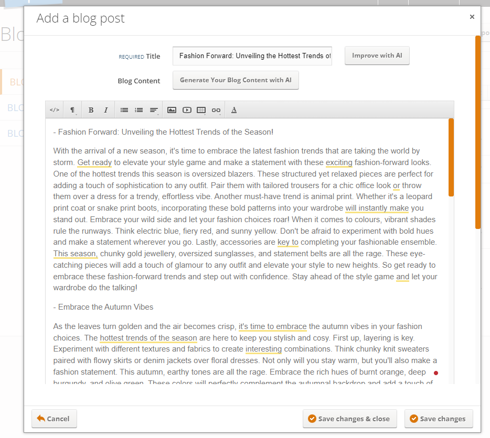Click the underlined phrase 'This season,'

click(76, 254)
